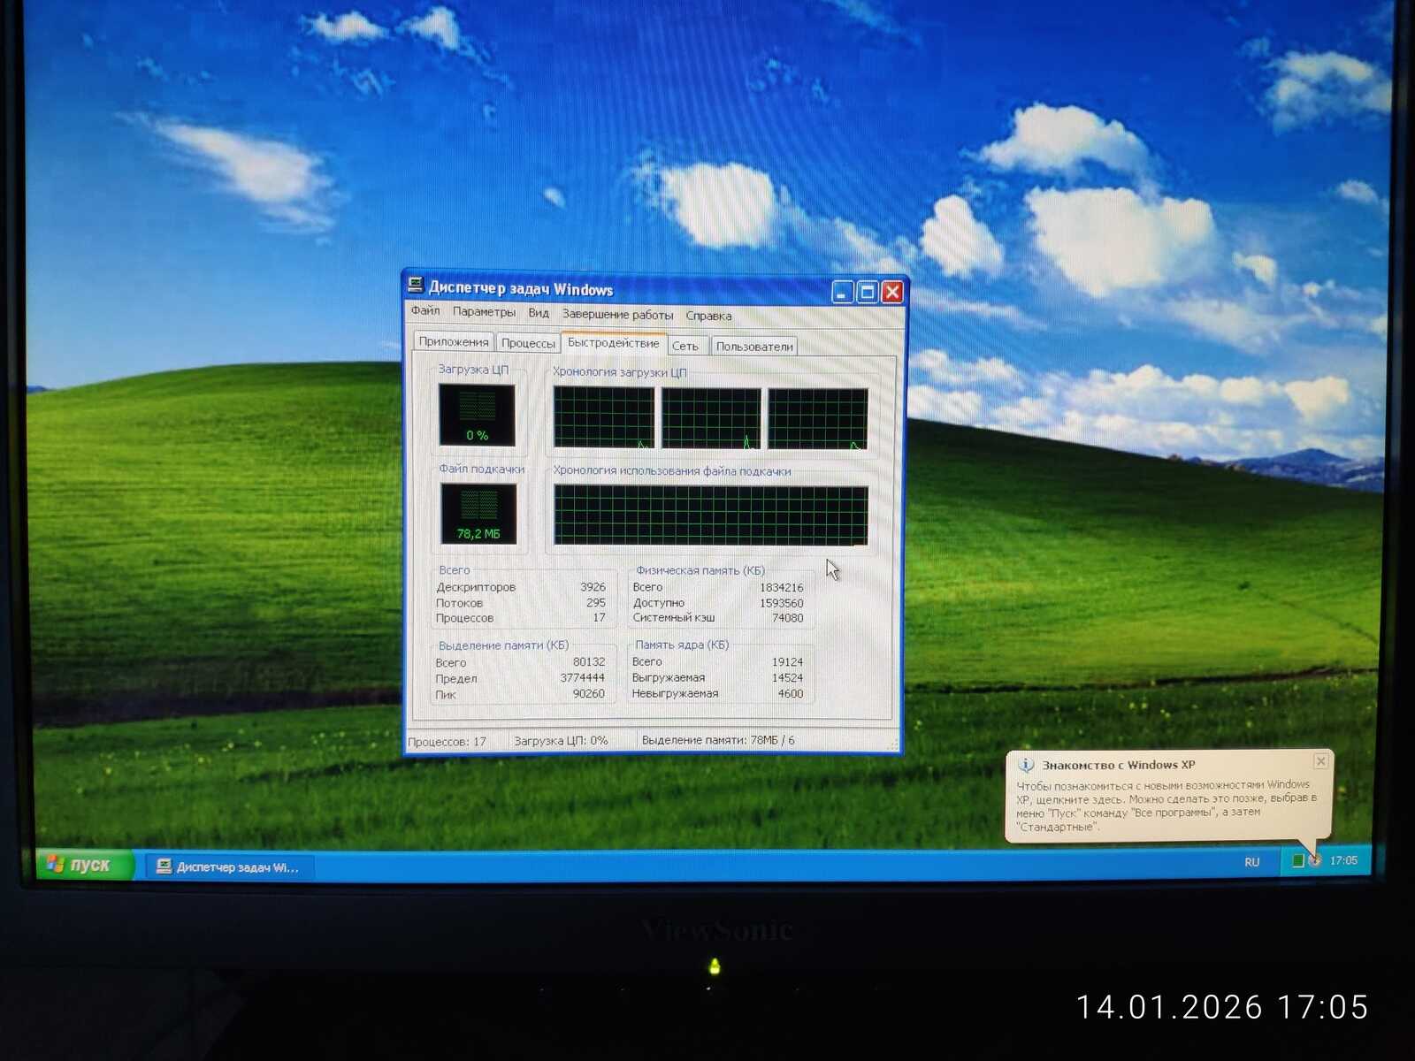Switch to the Сеть tab

tap(685, 346)
